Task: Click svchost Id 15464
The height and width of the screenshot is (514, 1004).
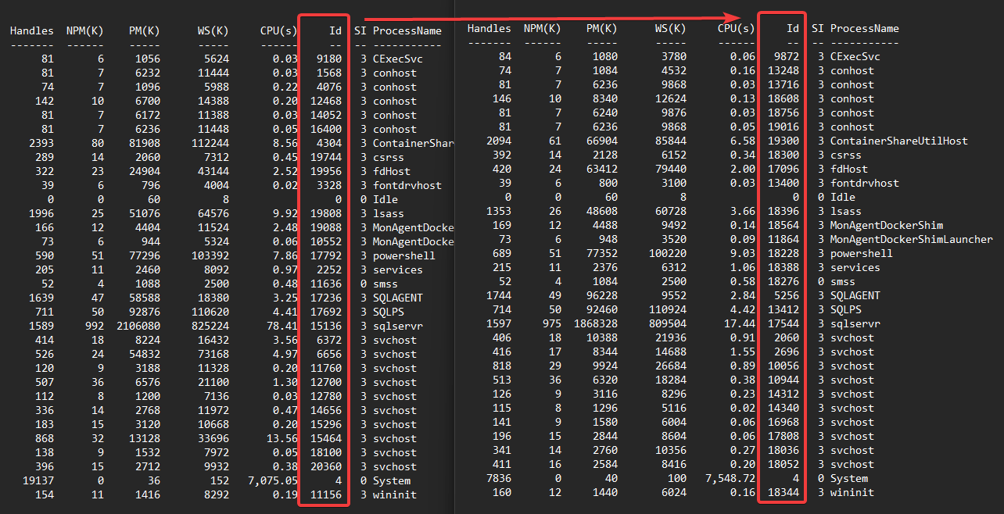Action: pyautogui.click(x=325, y=438)
